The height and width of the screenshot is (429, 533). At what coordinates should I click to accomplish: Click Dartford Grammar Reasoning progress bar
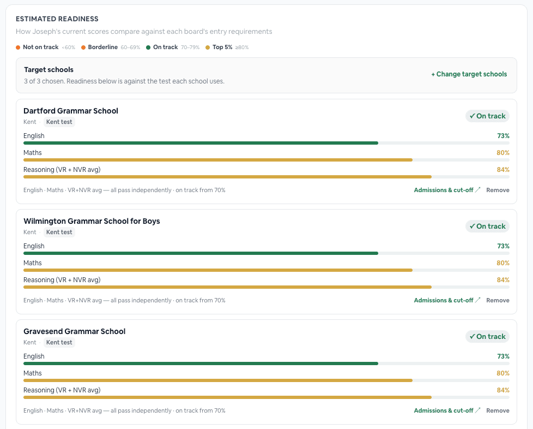[266, 177]
